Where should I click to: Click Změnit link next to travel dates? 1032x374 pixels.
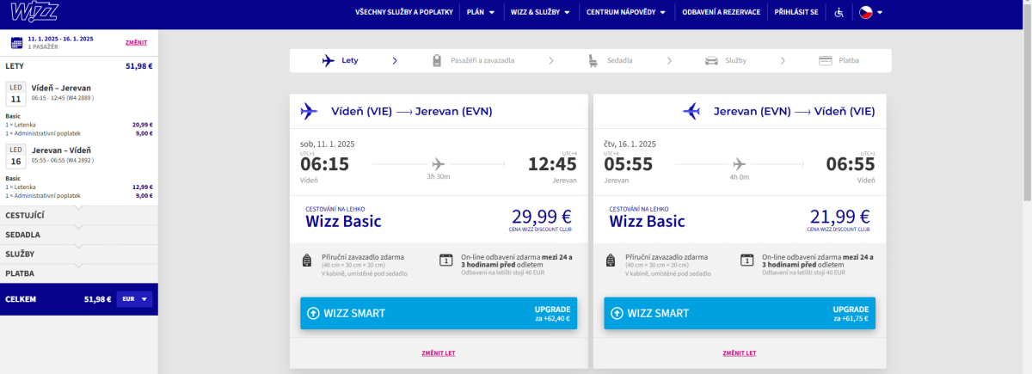tap(136, 42)
